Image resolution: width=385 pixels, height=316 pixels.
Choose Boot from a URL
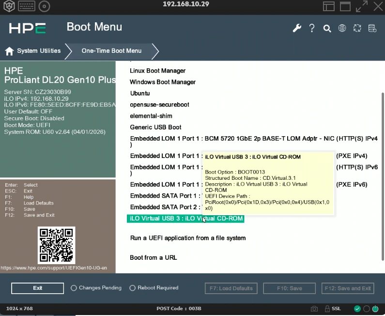point(154,258)
